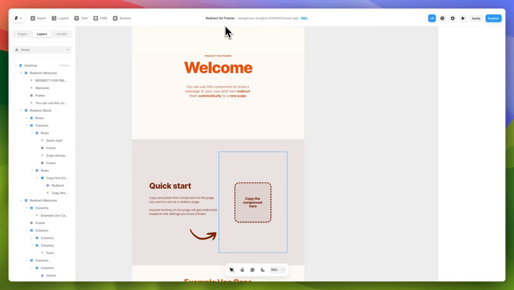Select the comment tool

click(x=252, y=270)
